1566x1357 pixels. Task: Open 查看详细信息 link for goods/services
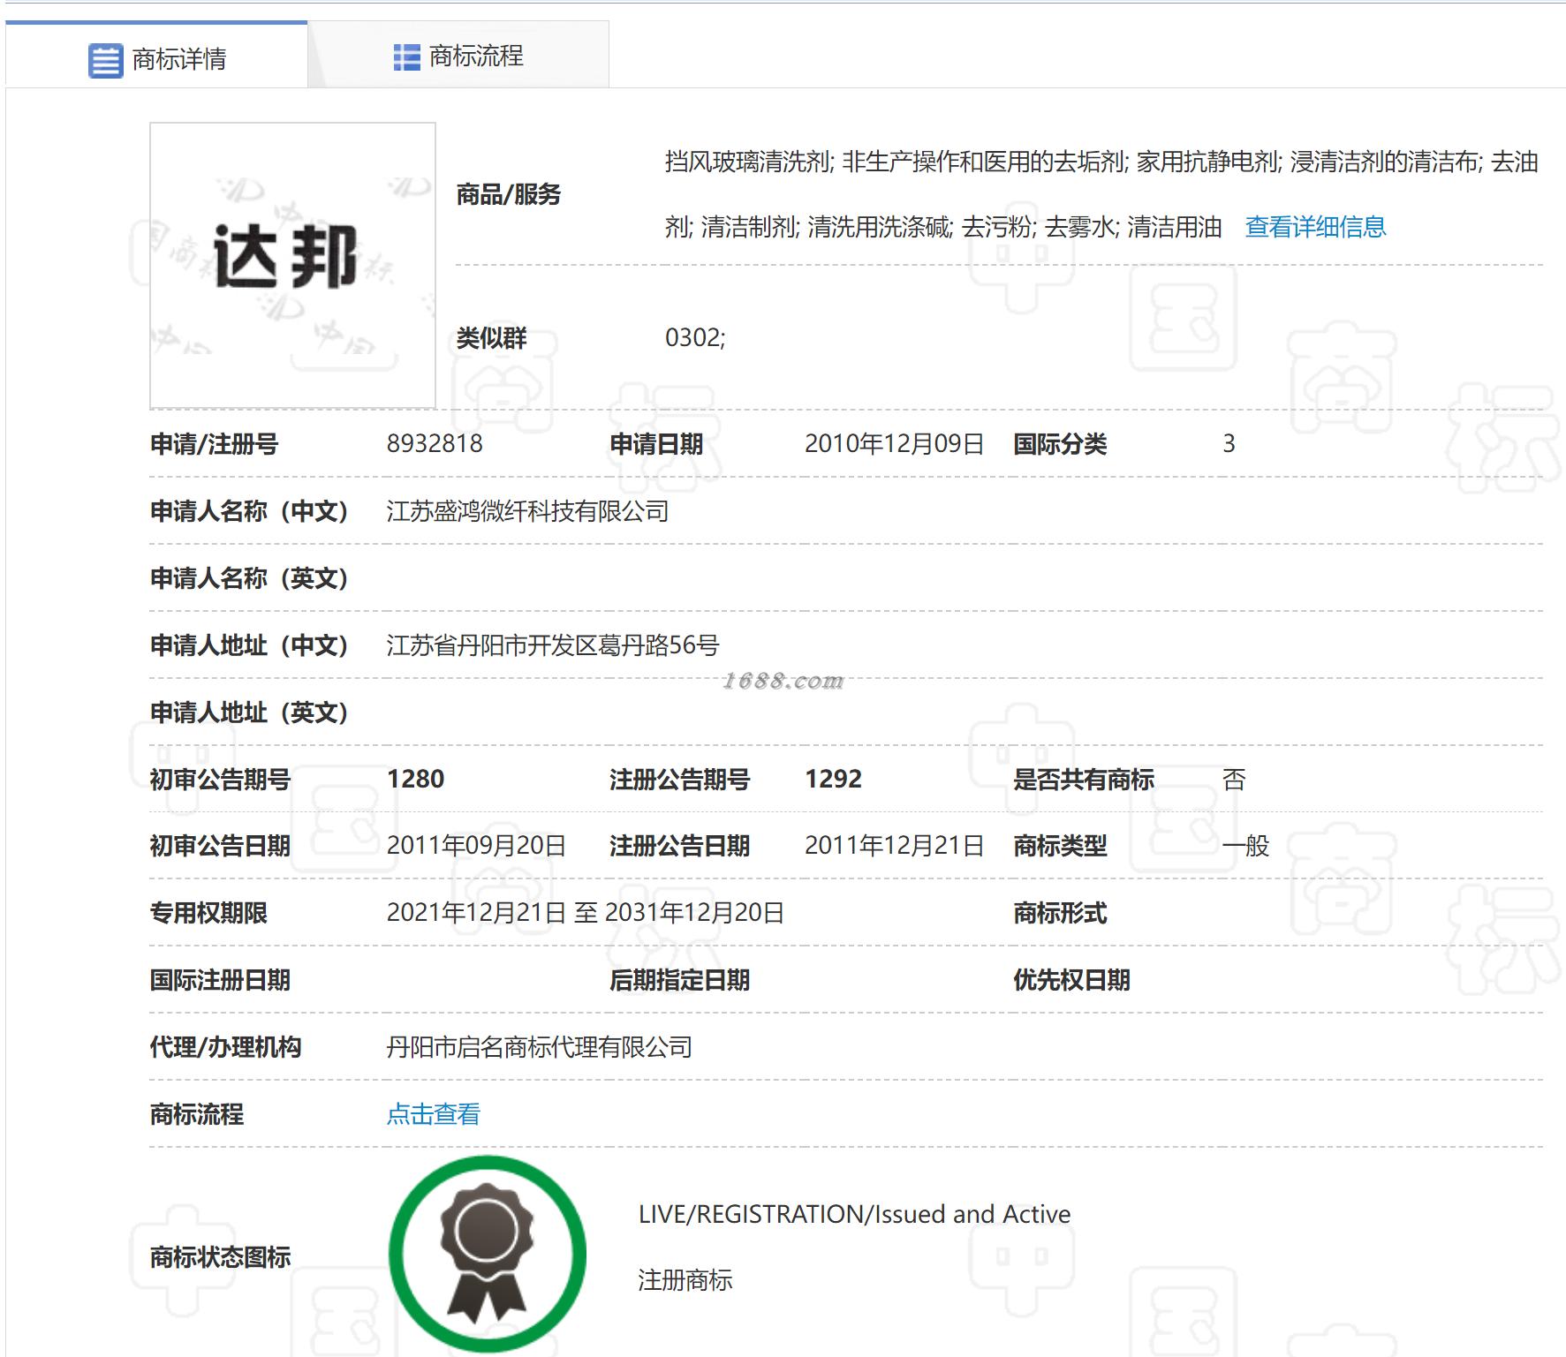[1315, 227]
